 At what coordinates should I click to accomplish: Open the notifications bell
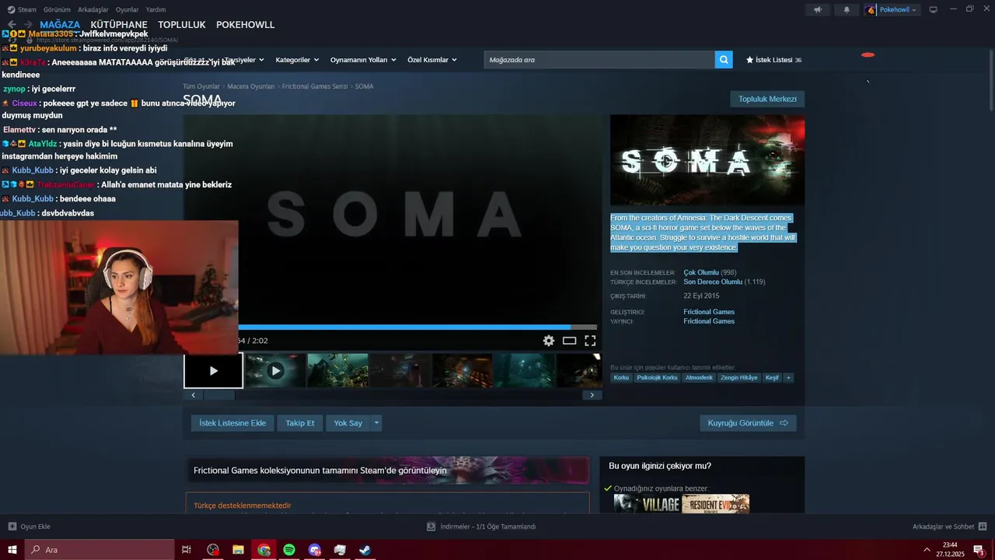coord(847,9)
